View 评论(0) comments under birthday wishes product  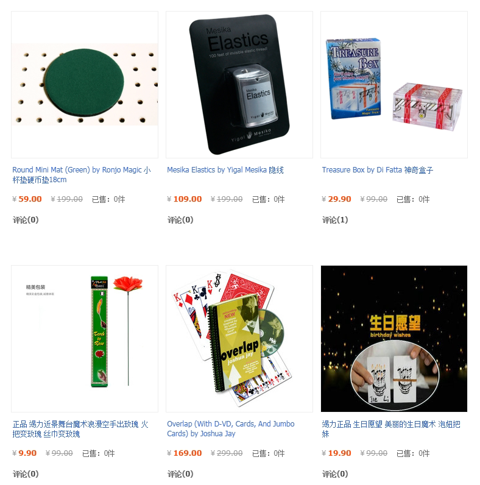pos(335,474)
